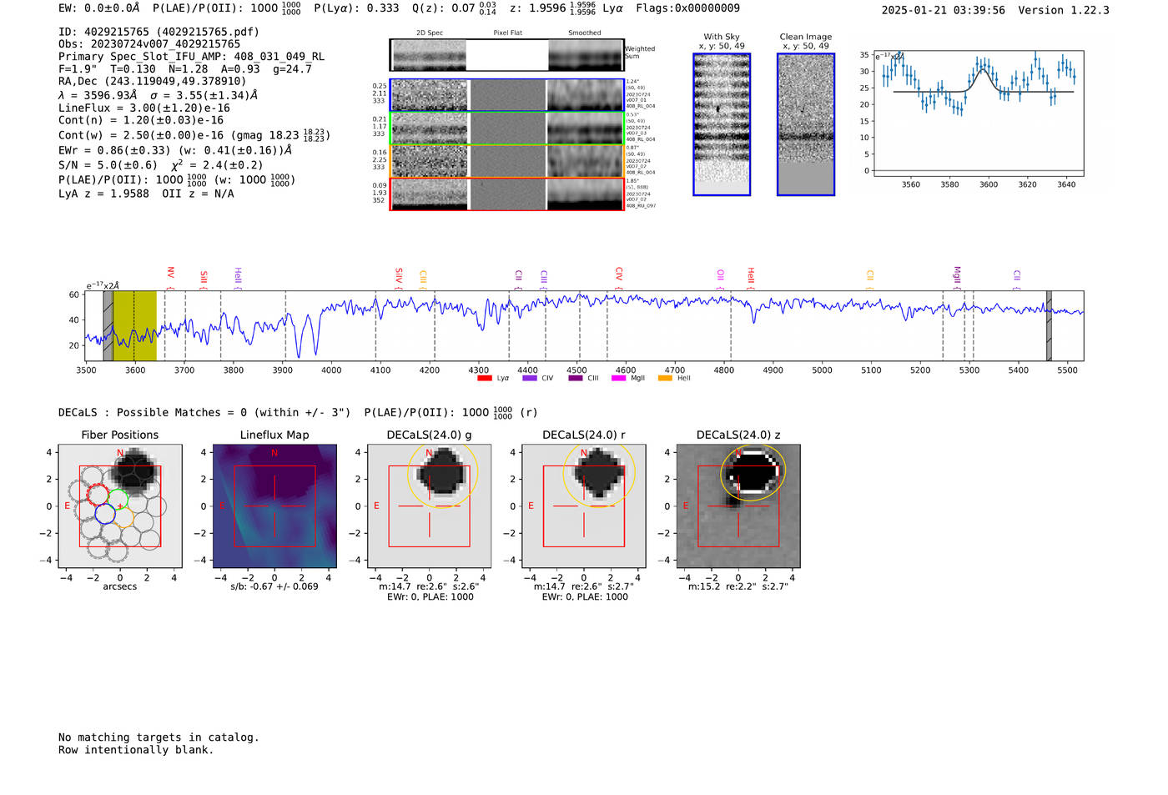Select the blue-bordered 2D spectrum row

(x=507, y=95)
